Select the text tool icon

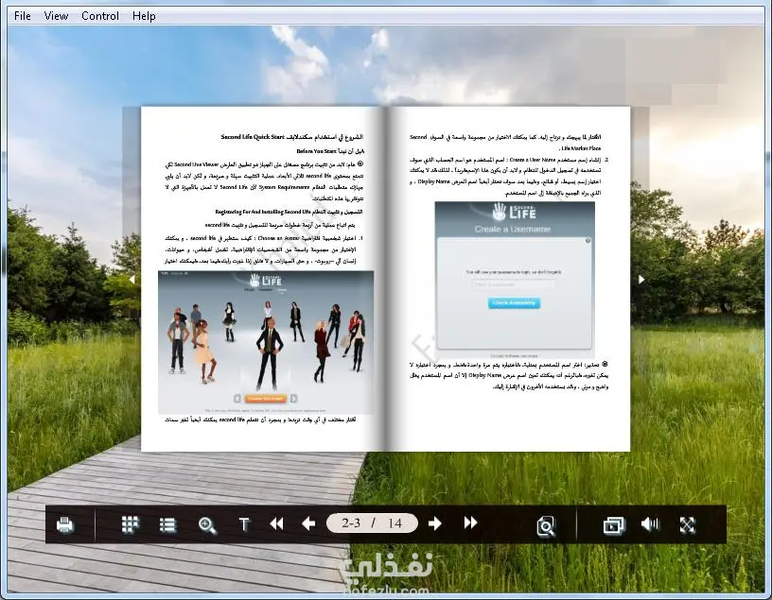coord(244,524)
